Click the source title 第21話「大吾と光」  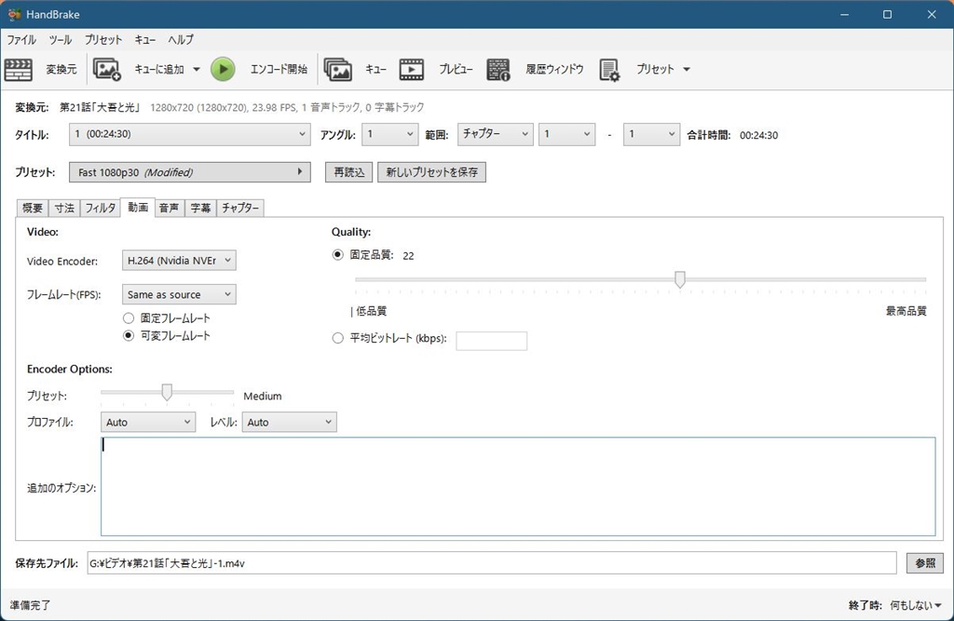(x=100, y=107)
